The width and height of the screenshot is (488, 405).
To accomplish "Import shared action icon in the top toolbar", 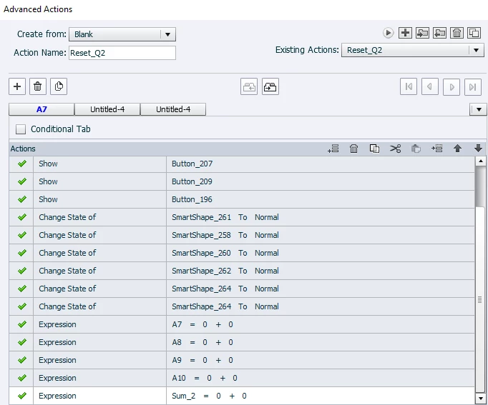I will 422,33.
